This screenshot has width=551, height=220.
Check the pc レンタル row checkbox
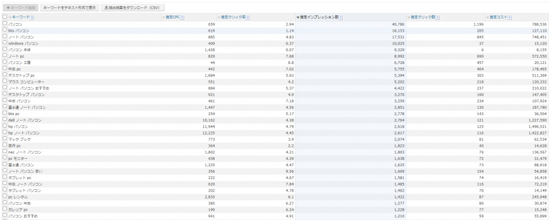tap(4, 196)
